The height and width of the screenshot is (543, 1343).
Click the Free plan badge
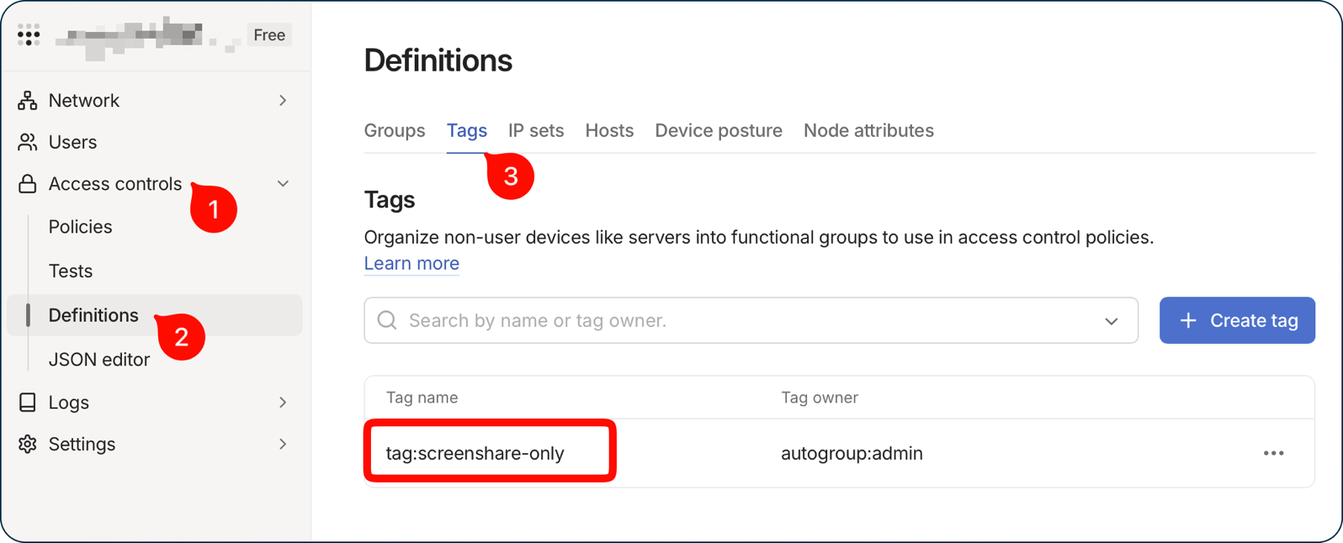click(x=269, y=34)
